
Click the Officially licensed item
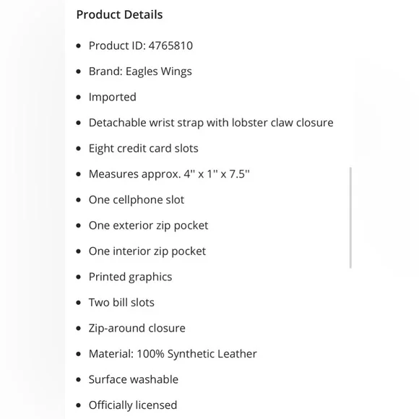point(133,405)
